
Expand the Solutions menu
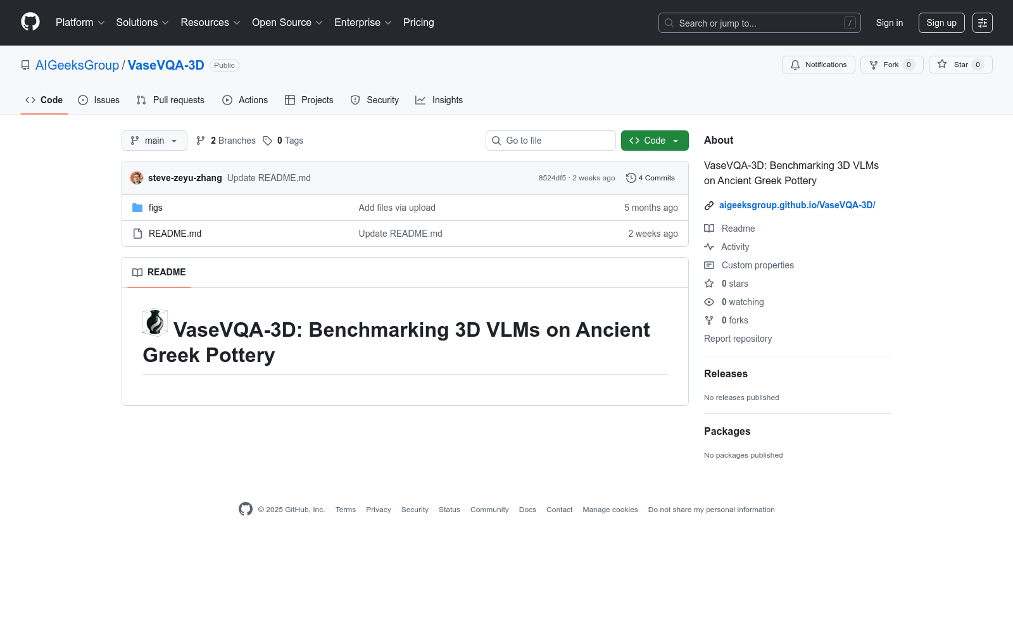click(x=142, y=23)
